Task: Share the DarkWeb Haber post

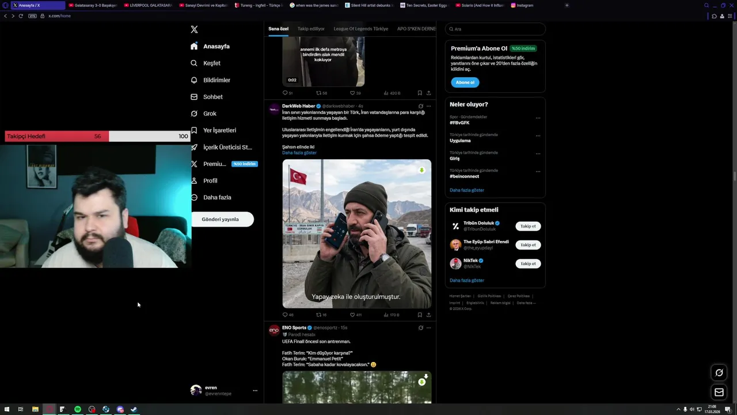Action: click(428, 315)
